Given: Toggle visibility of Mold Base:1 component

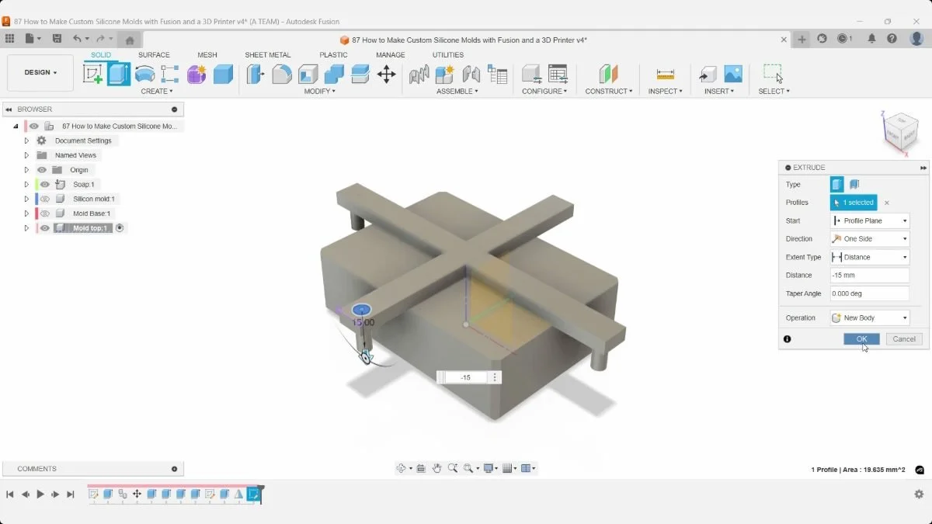Looking at the screenshot, I should click(45, 213).
